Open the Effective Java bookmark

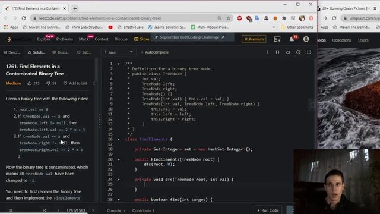click(x=131, y=27)
